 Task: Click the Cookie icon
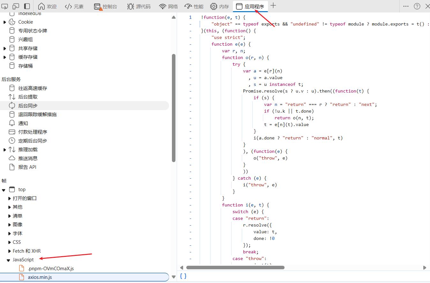[x=12, y=22]
